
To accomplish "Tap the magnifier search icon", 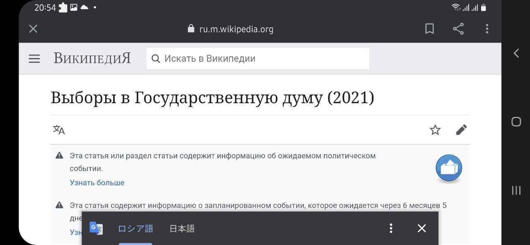I will click(x=156, y=59).
